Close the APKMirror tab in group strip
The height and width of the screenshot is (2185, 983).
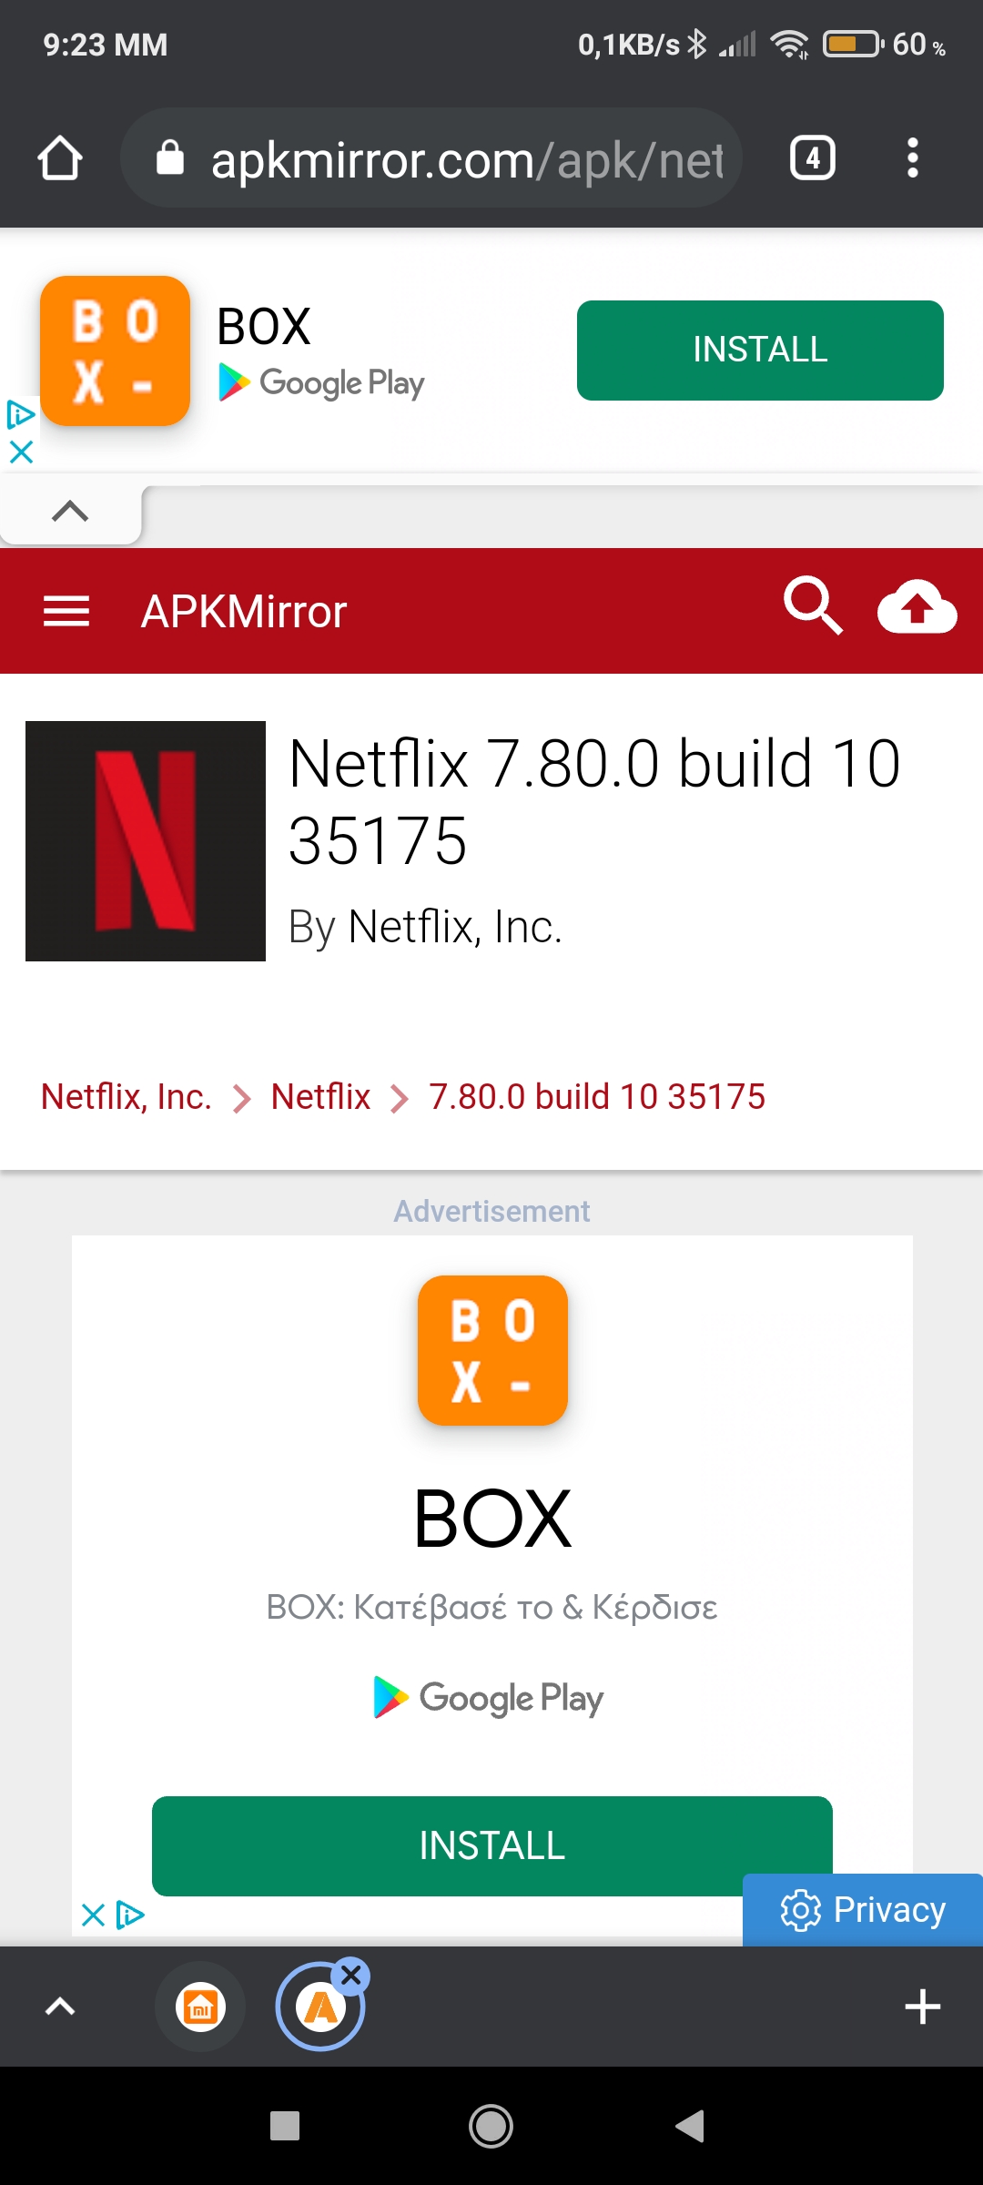coord(351,1976)
